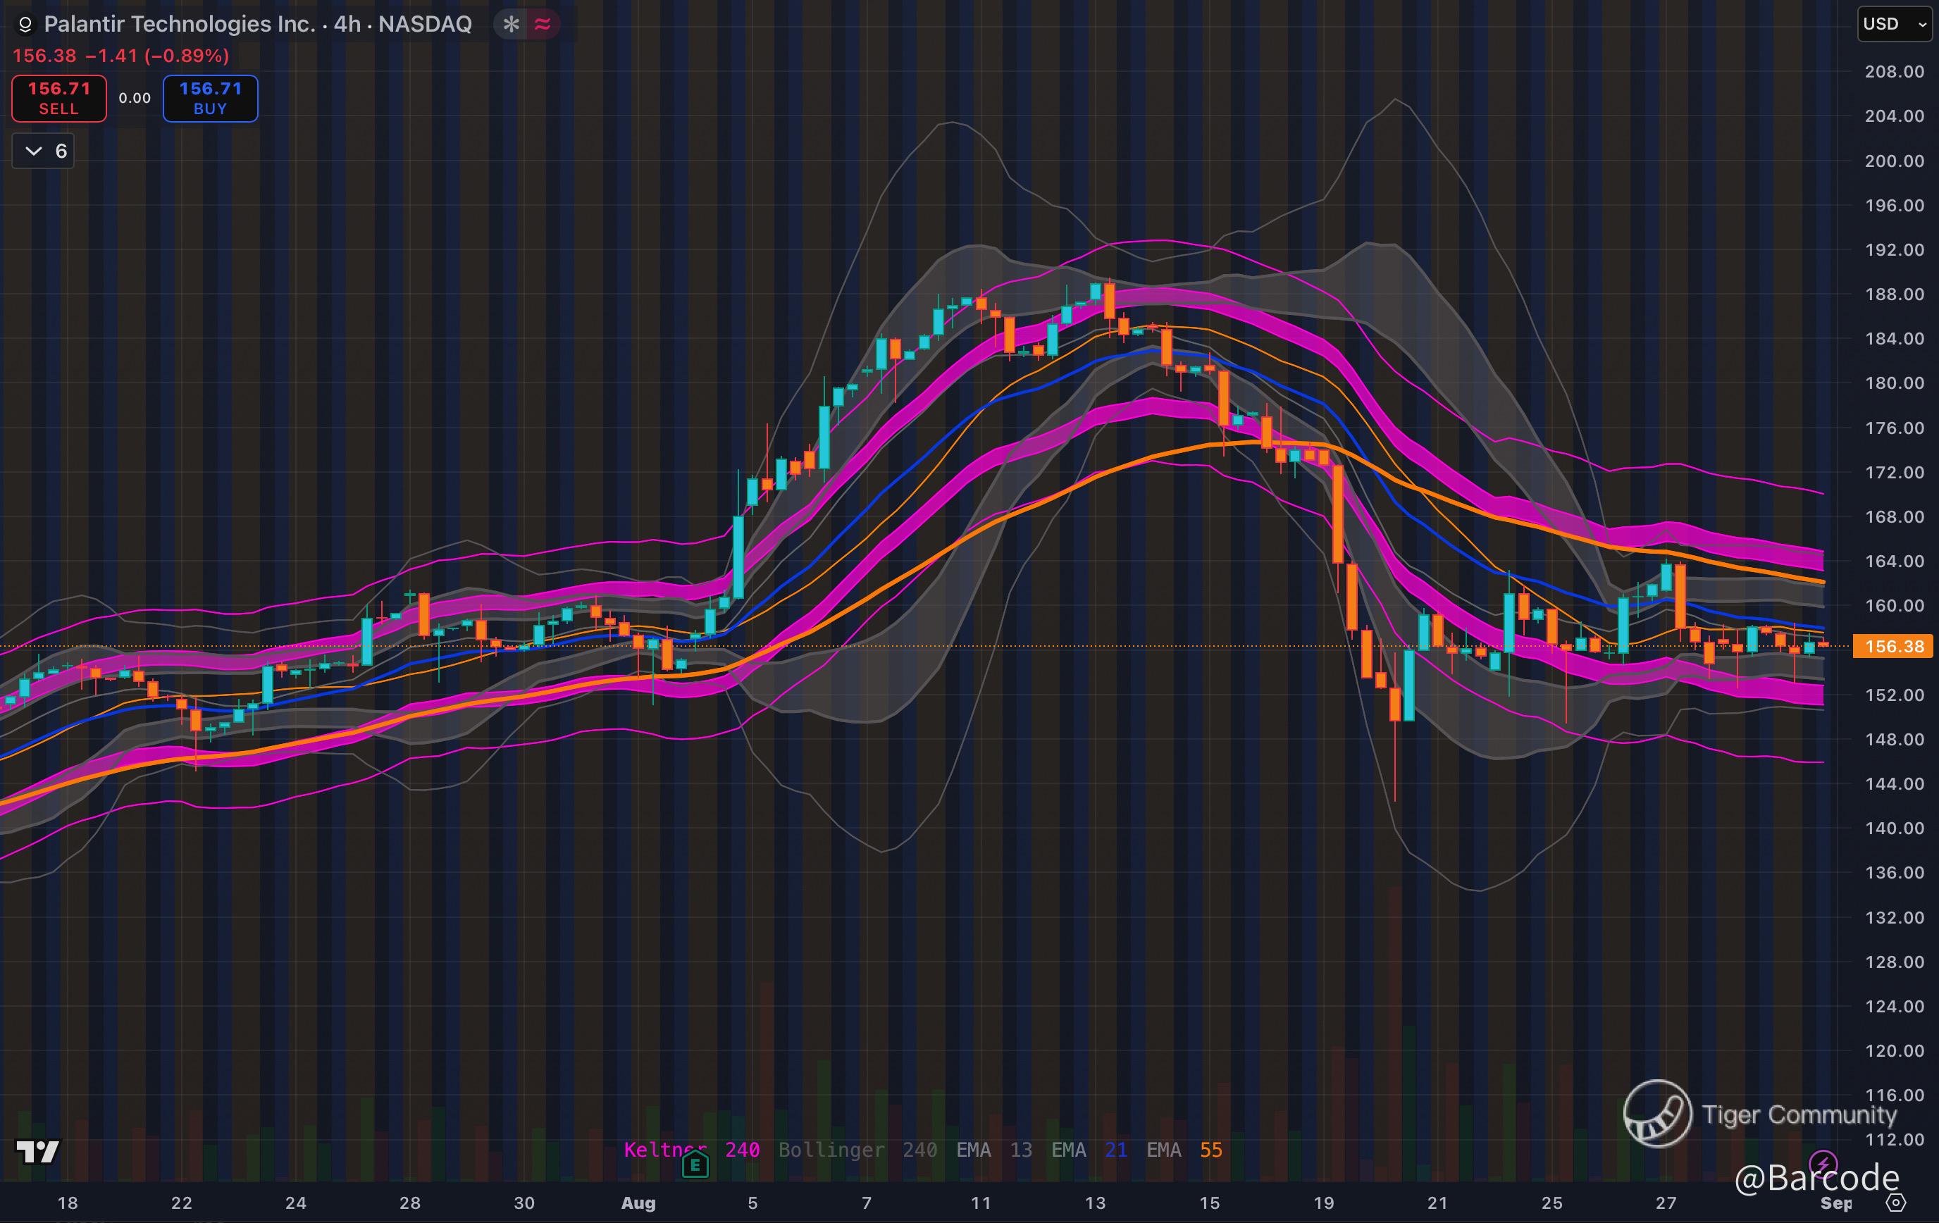Click the Aug label on time axis

pos(638,1203)
